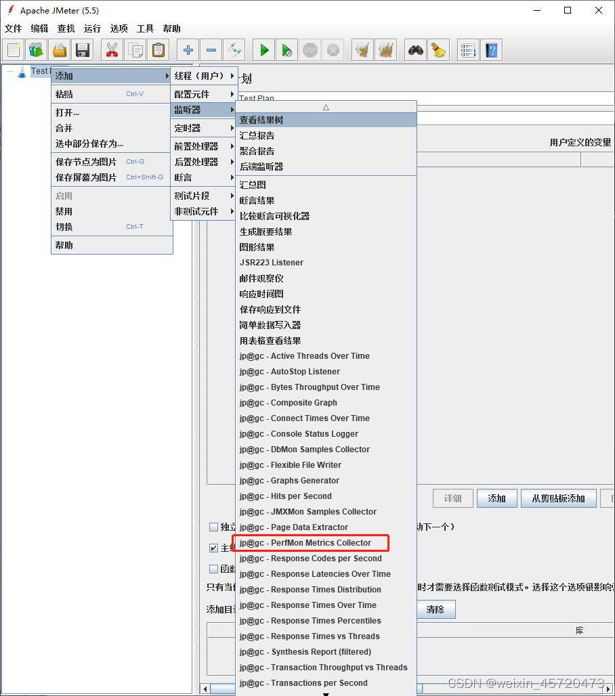Select the Test Plan flask icon
The image size is (615, 696).
[22, 72]
